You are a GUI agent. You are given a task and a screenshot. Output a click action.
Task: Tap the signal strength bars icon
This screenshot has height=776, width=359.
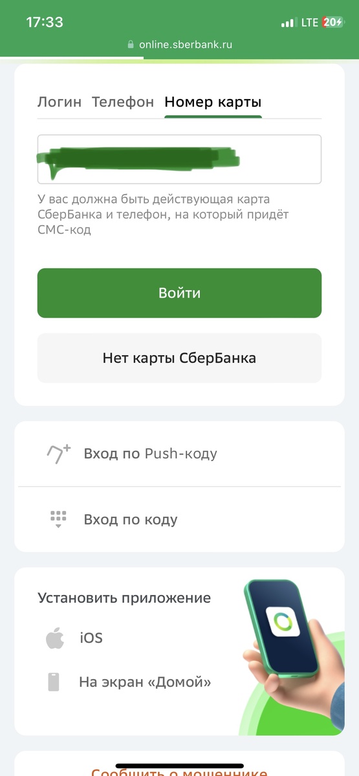[288, 23]
